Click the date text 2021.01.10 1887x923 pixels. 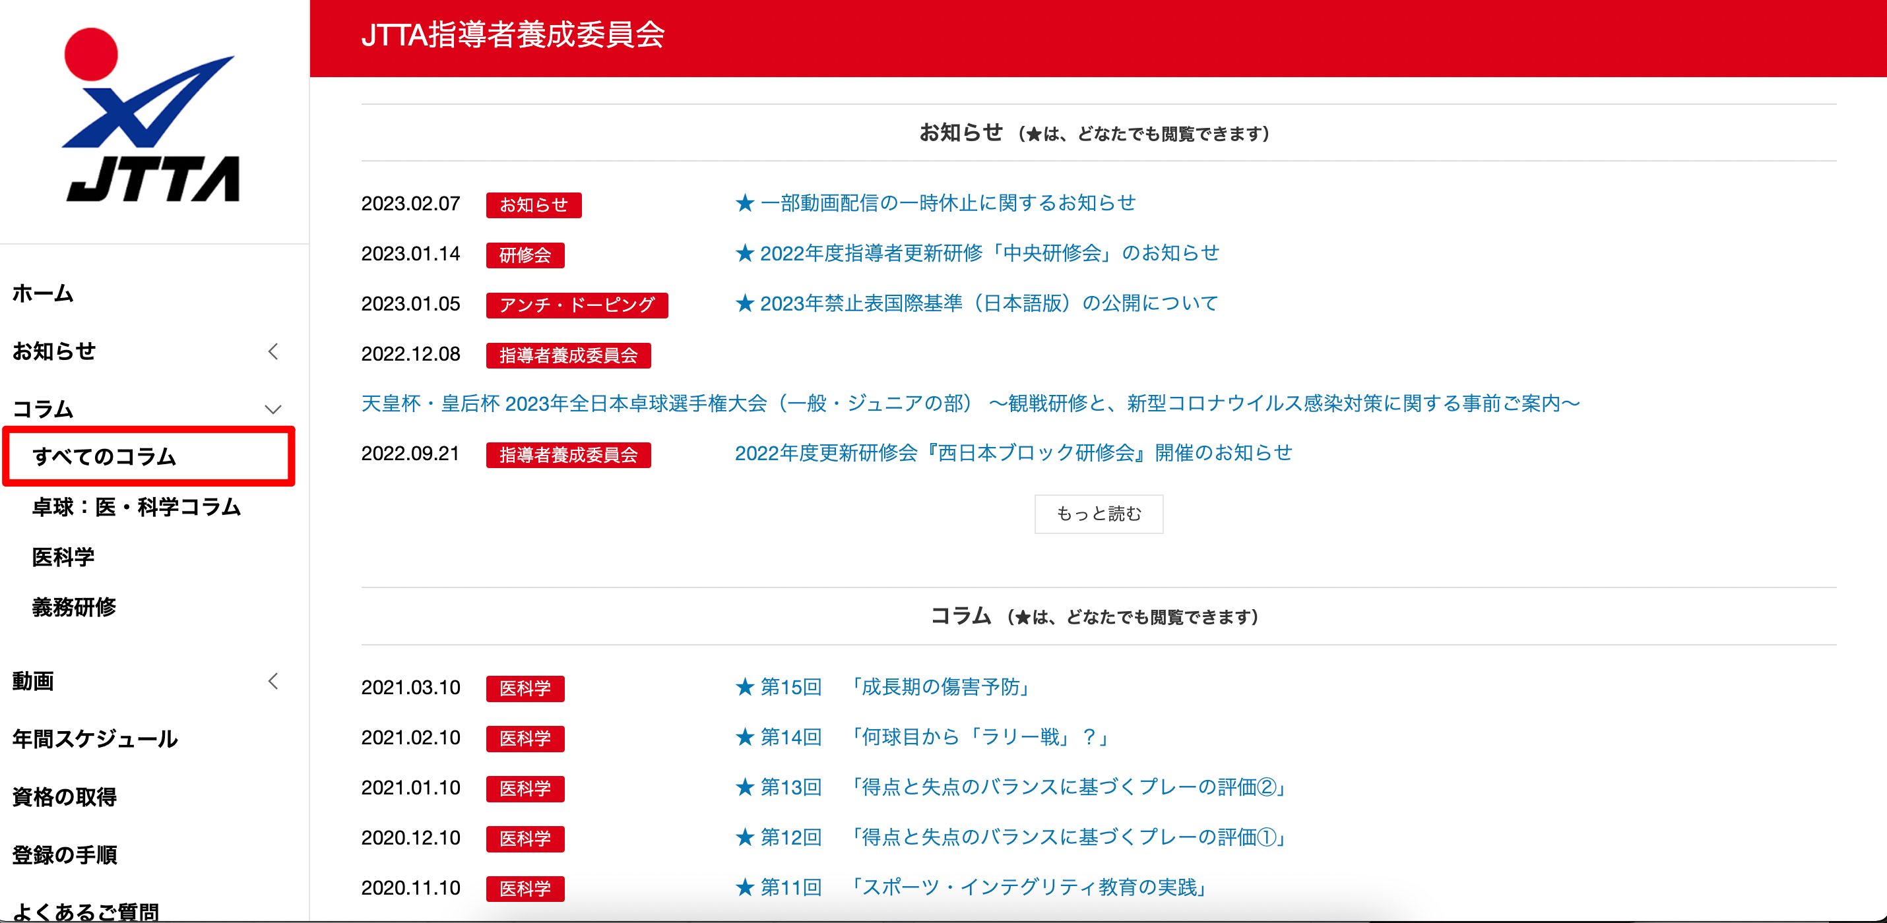[x=411, y=788]
